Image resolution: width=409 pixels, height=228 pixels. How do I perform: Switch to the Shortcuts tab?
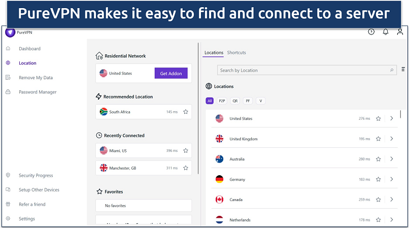click(236, 53)
